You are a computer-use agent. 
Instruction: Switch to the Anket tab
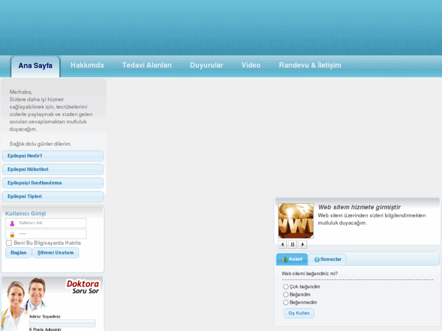292,259
